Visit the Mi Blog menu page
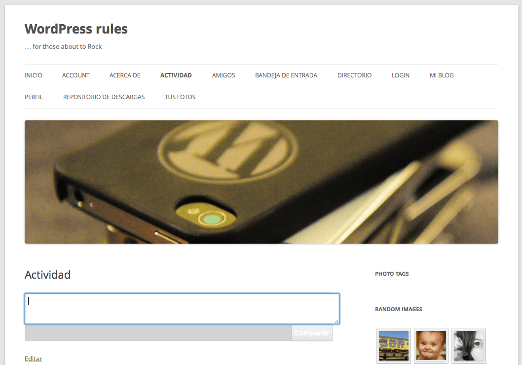 point(442,75)
